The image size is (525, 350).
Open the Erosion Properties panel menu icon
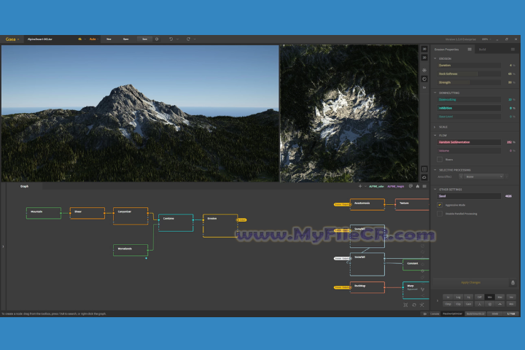(x=470, y=49)
